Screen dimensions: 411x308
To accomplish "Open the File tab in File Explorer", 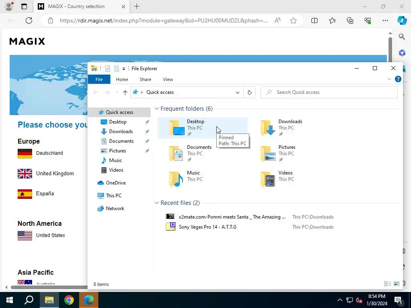I will (99, 79).
